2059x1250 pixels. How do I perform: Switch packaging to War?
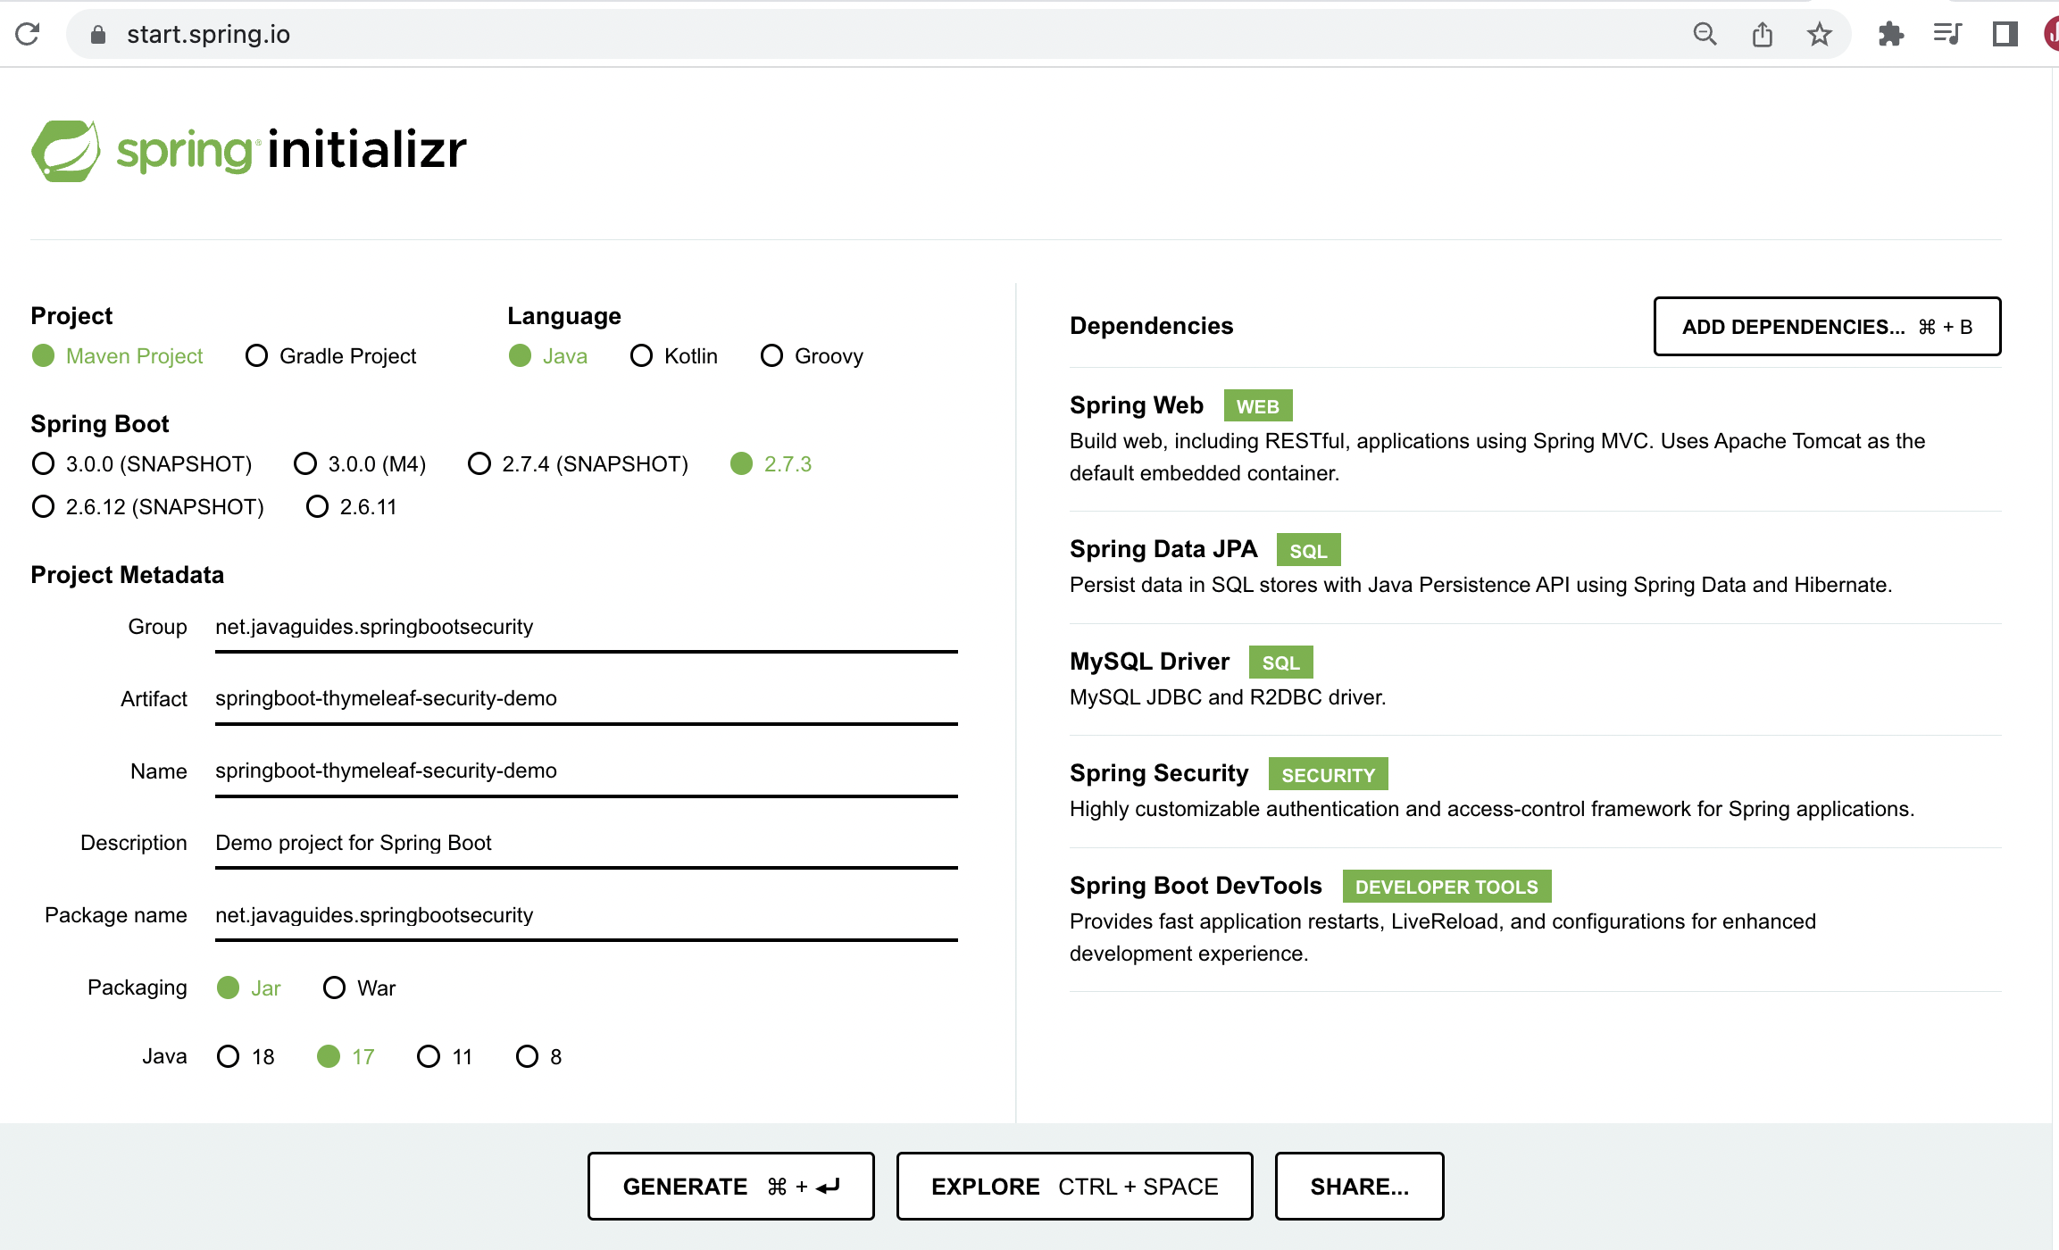[x=359, y=988]
